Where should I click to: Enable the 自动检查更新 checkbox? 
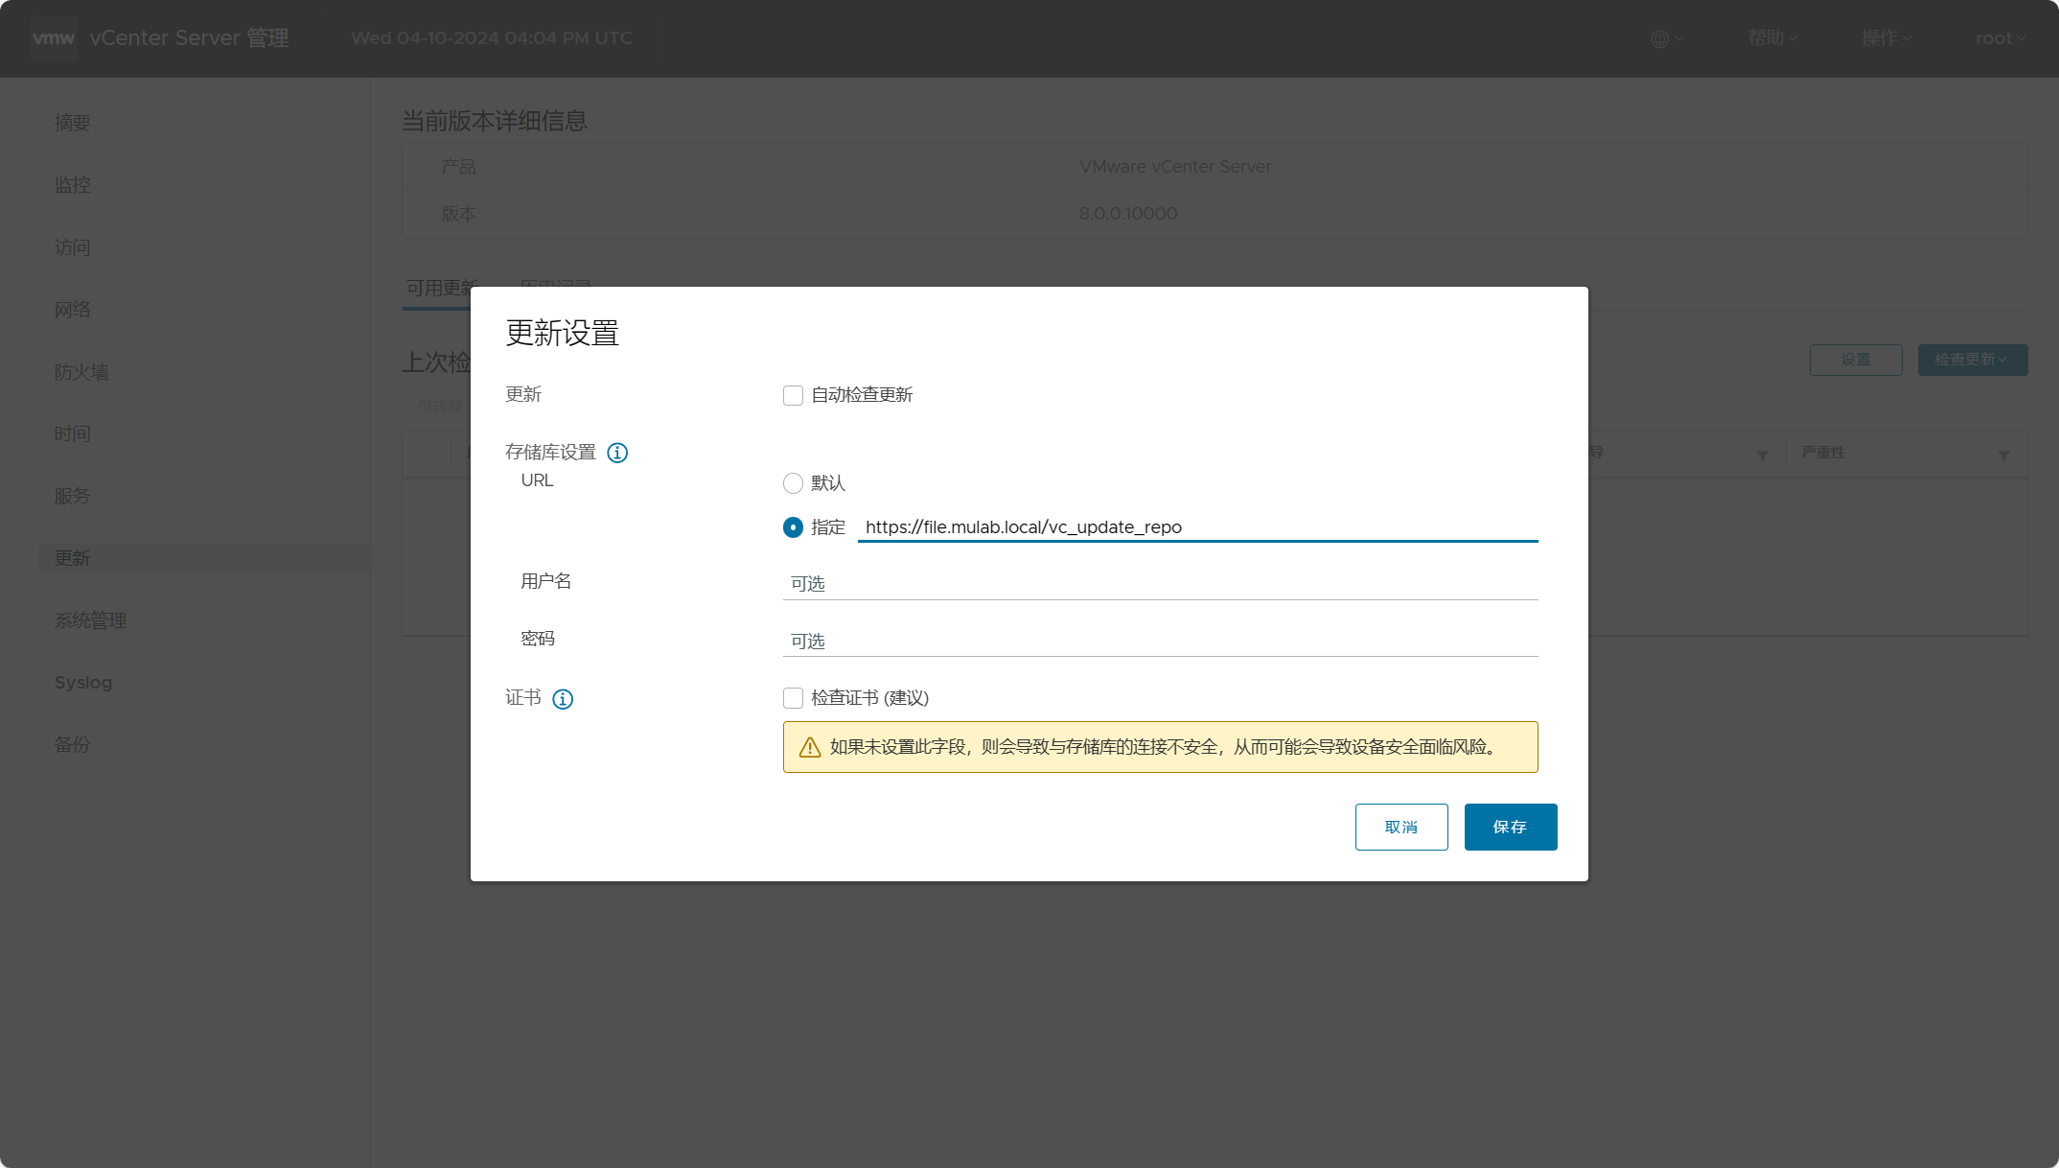click(x=793, y=395)
